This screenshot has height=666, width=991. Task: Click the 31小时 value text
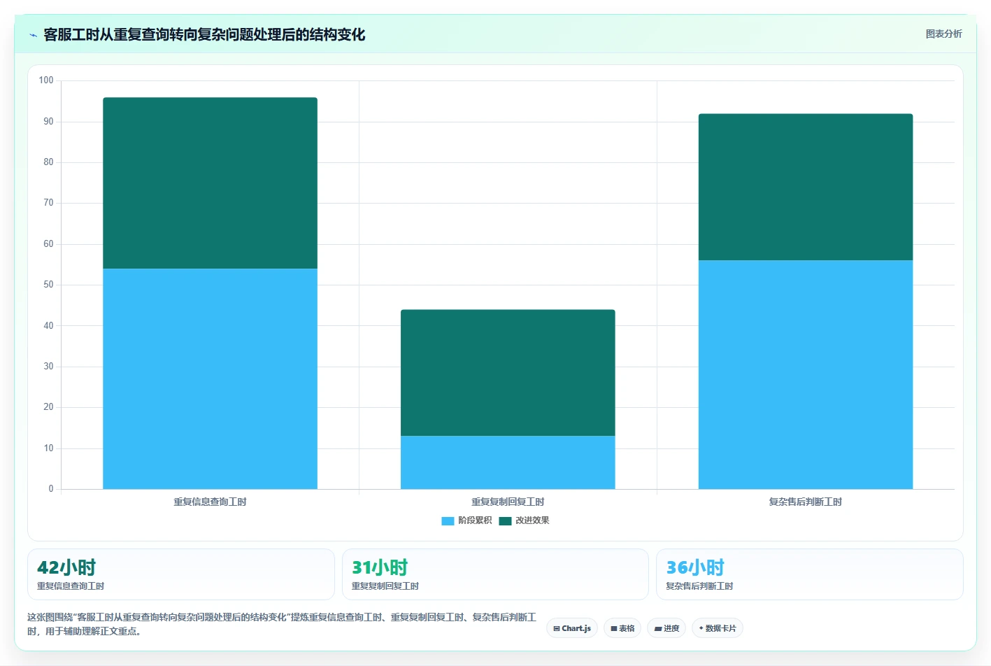tap(380, 567)
